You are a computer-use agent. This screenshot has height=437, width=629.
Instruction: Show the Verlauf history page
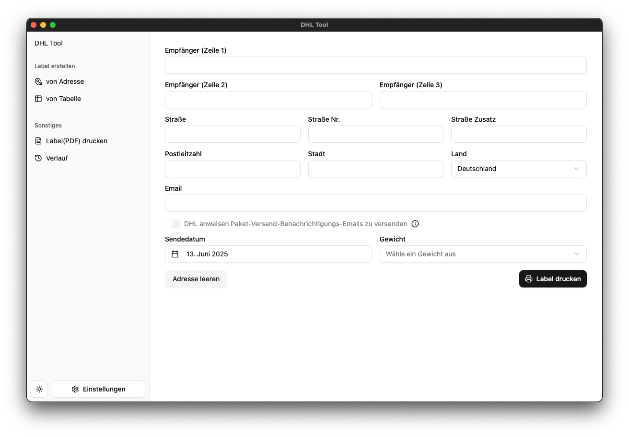[88, 158]
